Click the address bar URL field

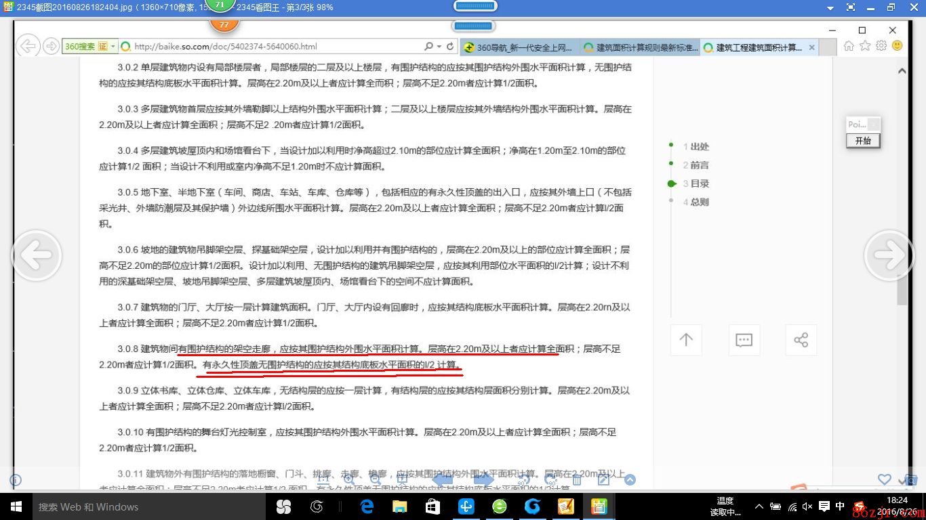[x=271, y=47]
